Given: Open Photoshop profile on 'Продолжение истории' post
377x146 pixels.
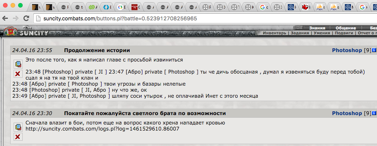Looking at the screenshot, I should [x=347, y=51].
